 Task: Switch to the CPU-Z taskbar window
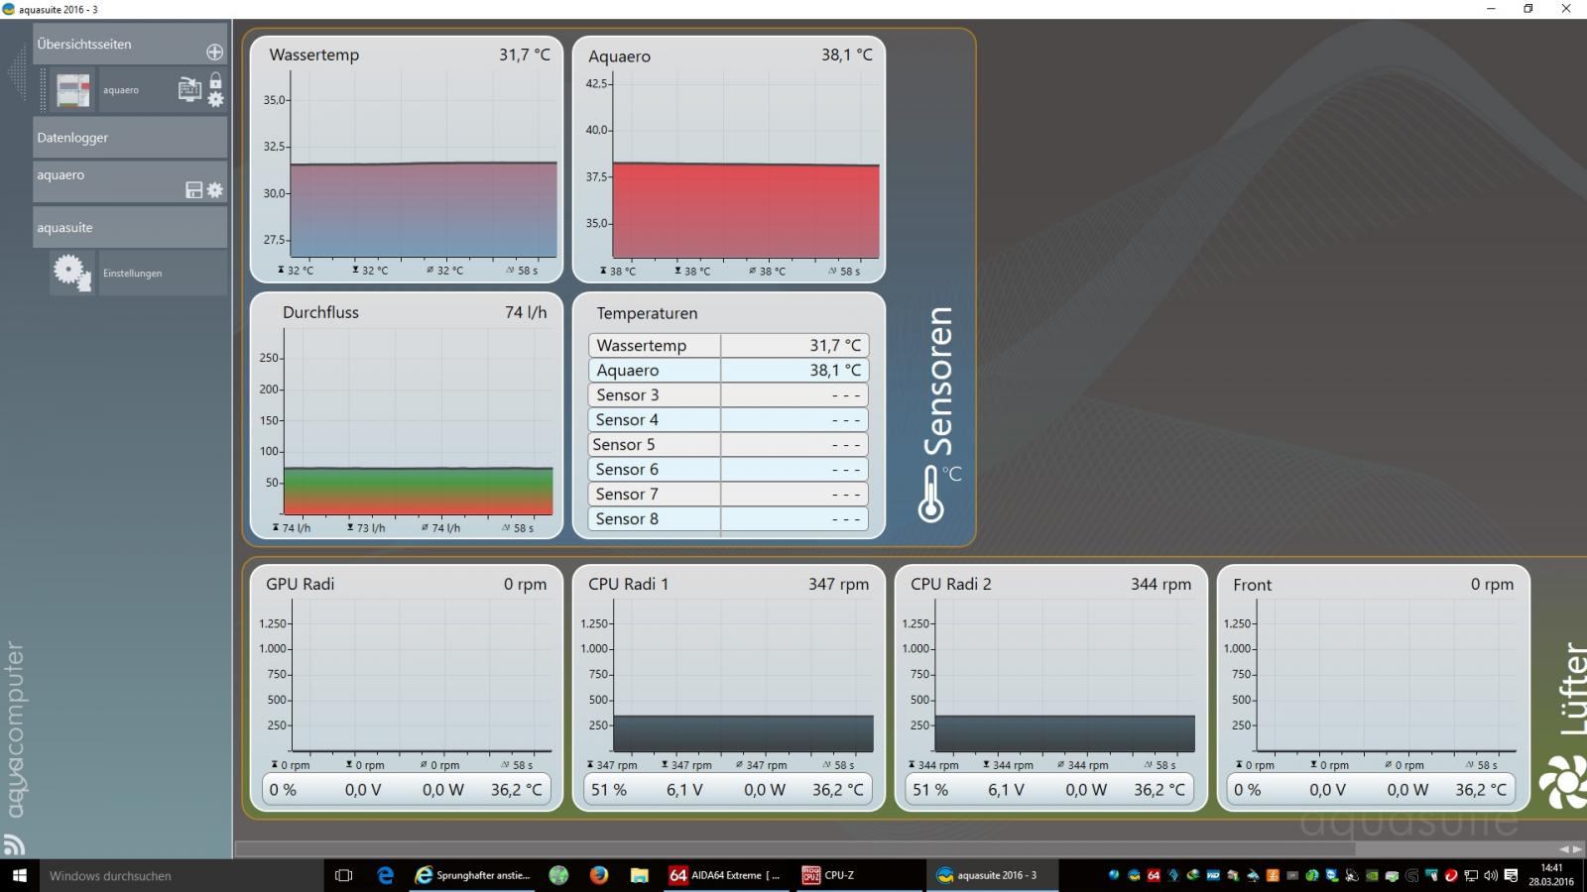pyautogui.click(x=859, y=875)
